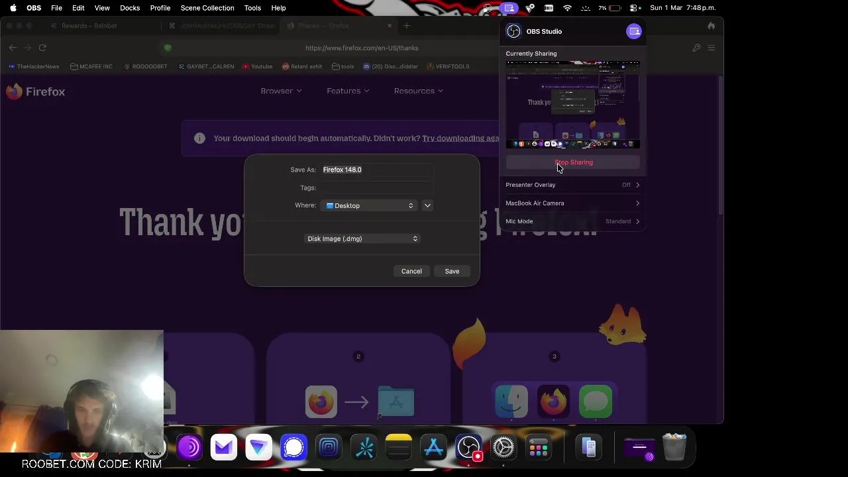Open Notes from the dock

pyautogui.click(x=399, y=448)
